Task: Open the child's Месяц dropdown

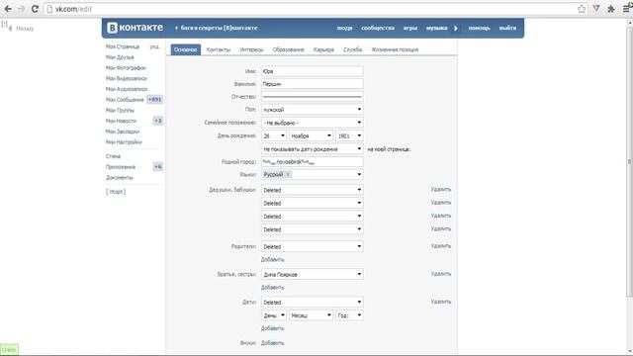Action: (311, 315)
